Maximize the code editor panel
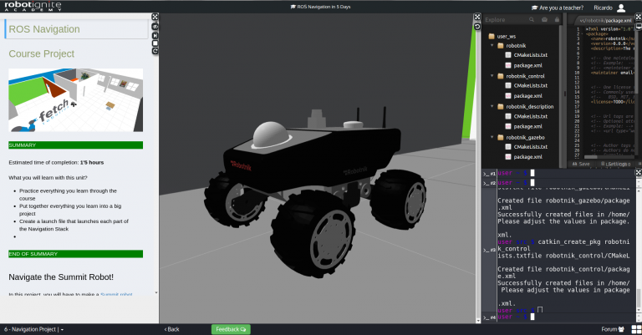This screenshot has height=335, width=642. click(x=639, y=17)
